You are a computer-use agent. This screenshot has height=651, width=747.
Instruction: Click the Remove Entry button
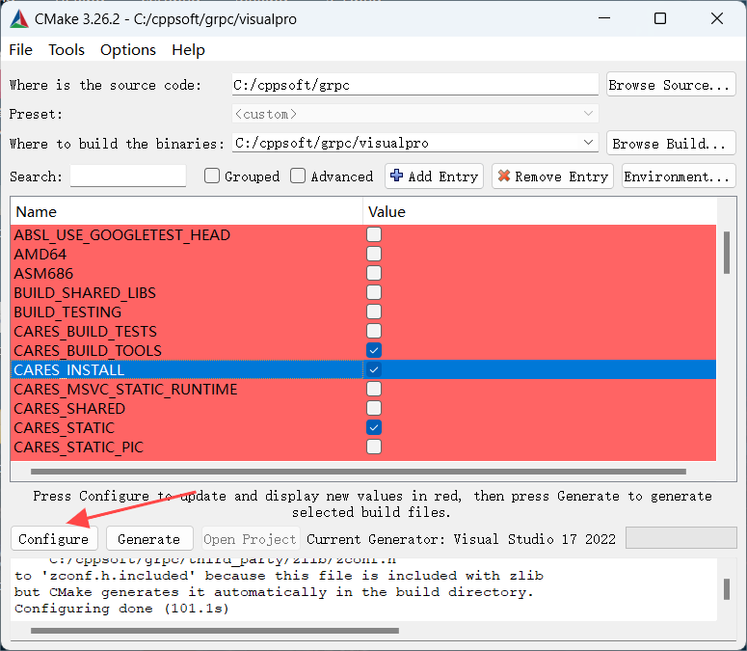[552, 176]
